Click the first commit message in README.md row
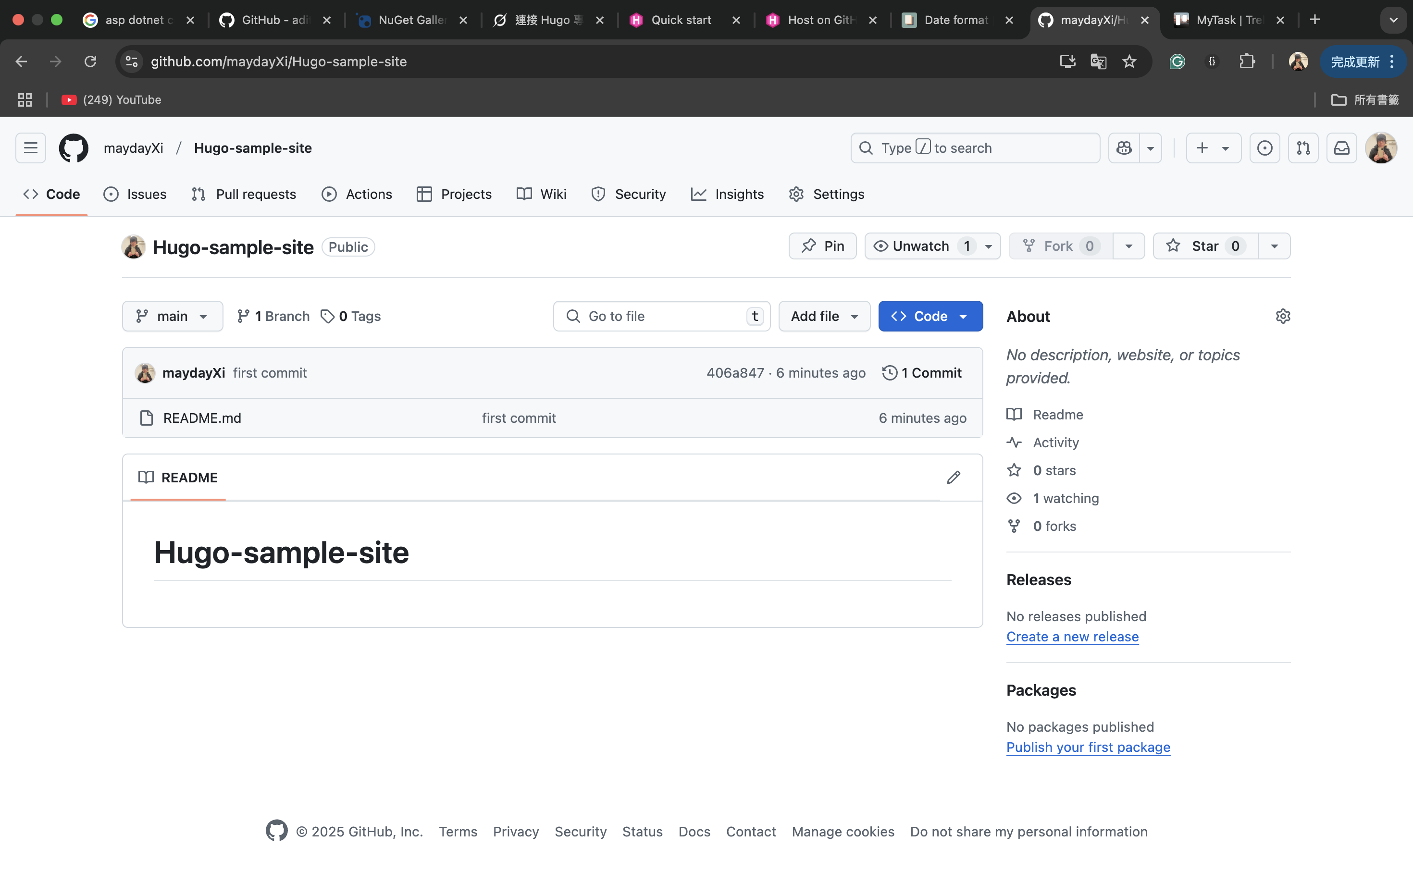This screenshot has width=1413, height=884. click(x=519, y=418)
